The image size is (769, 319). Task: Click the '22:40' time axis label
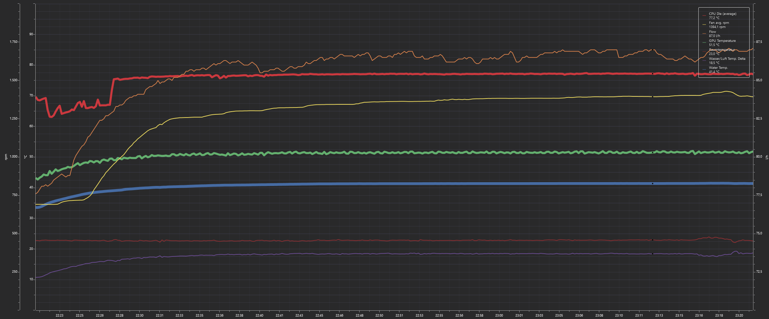tap(259, 316)
